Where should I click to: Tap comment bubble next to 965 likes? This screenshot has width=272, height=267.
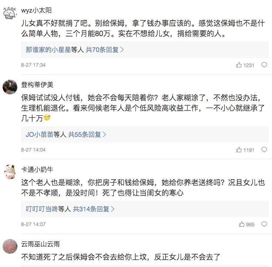264,224
